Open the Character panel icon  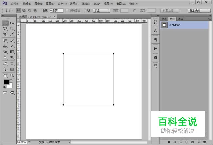click(x=156, y=31)
